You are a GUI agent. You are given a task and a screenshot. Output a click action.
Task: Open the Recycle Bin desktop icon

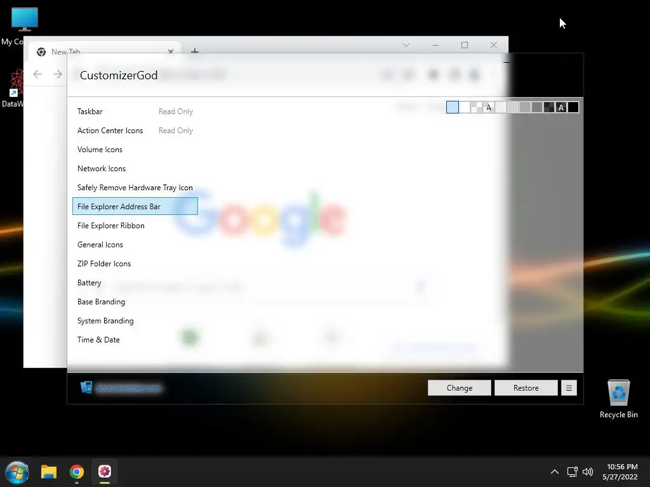(618, 399)
